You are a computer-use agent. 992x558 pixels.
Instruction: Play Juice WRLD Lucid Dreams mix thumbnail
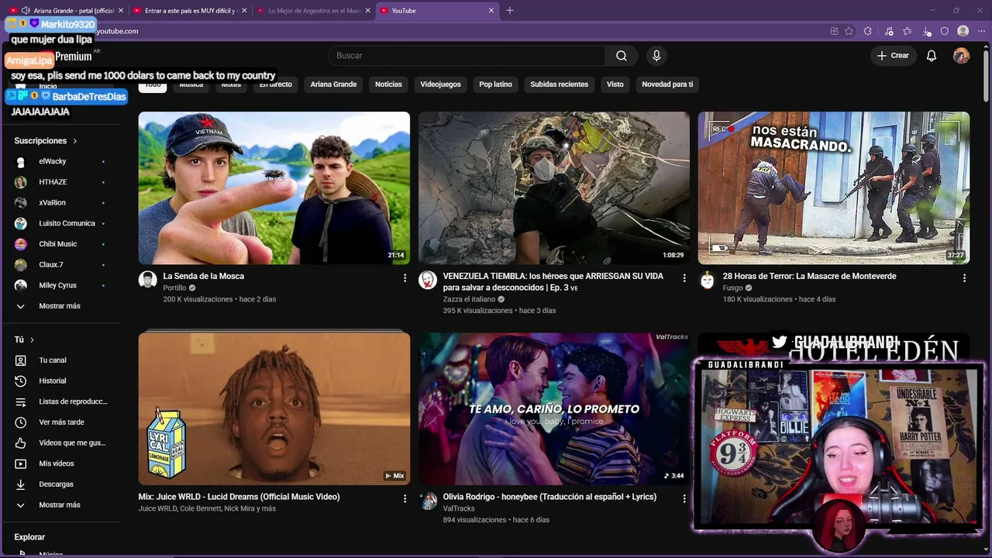(x=274, y=409)
